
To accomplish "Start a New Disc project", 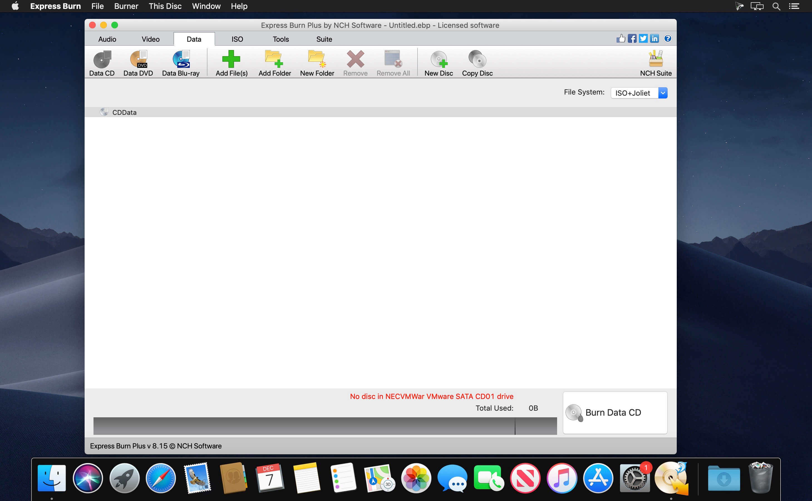I will click(x=438, y=64).
